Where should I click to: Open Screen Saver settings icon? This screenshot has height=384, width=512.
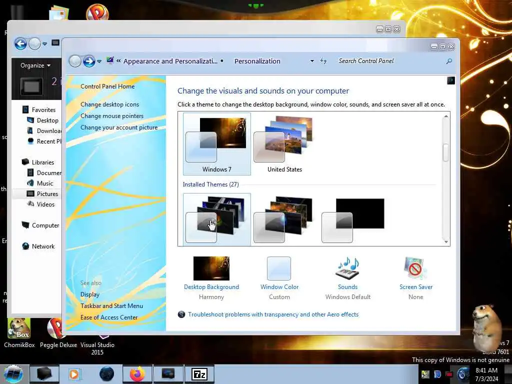point(415,268)
